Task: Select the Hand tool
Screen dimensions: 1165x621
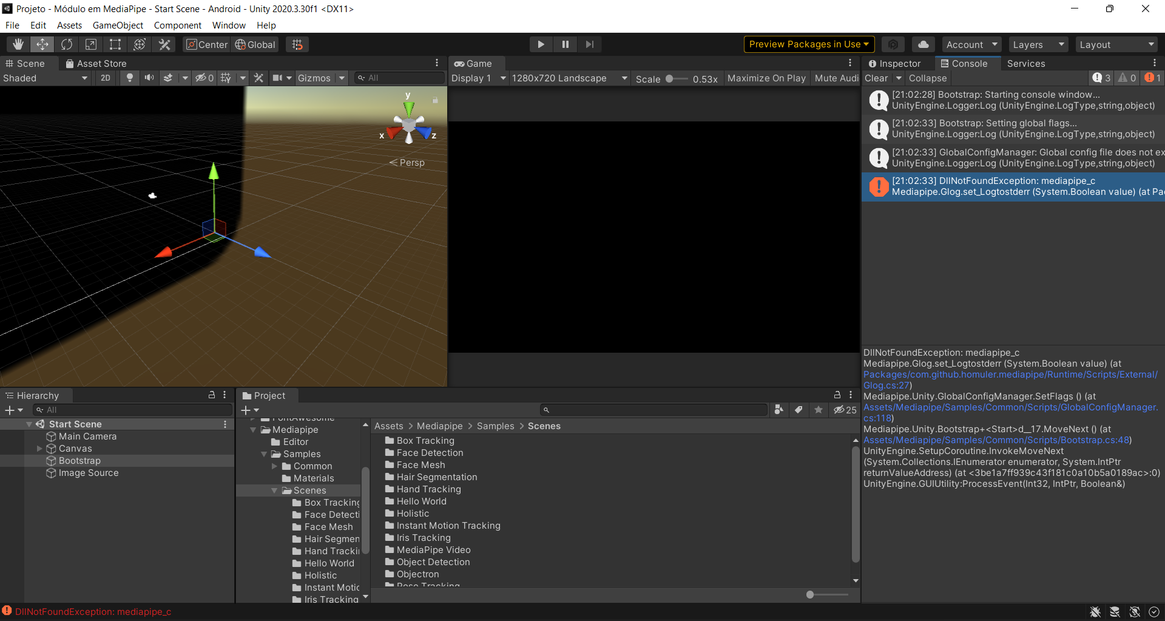Action: (18, 44)
